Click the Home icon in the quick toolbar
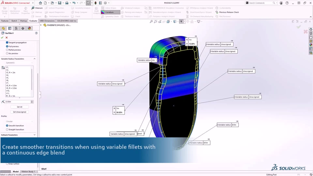The width and height of the screenshot is (313, 176). (40, 3)
